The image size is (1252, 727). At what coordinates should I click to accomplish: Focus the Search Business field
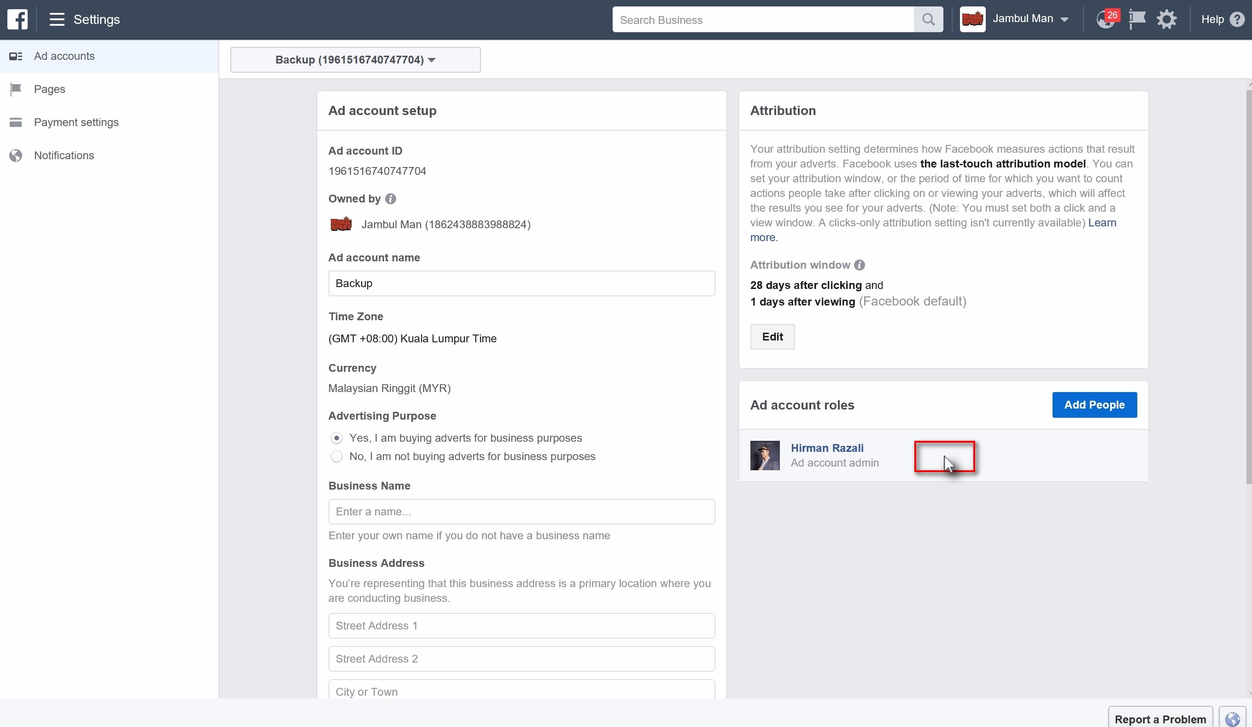pyautogui.click(x=763, y=19)
